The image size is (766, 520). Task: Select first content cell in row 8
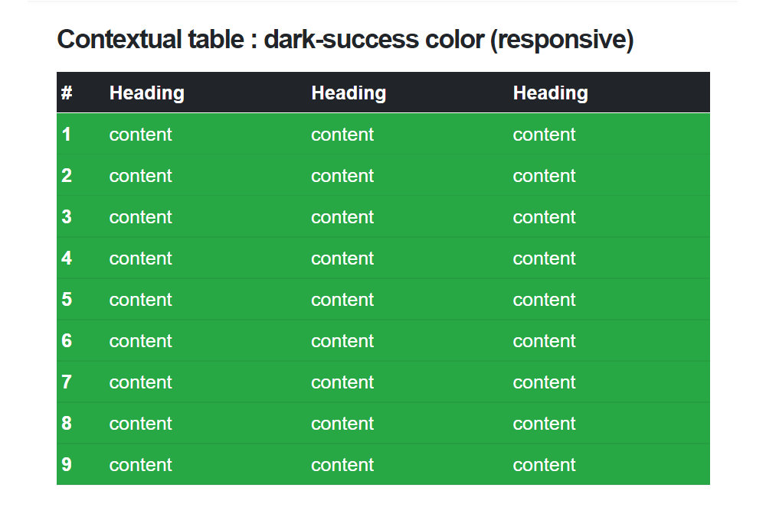click(x=205, y=424)
